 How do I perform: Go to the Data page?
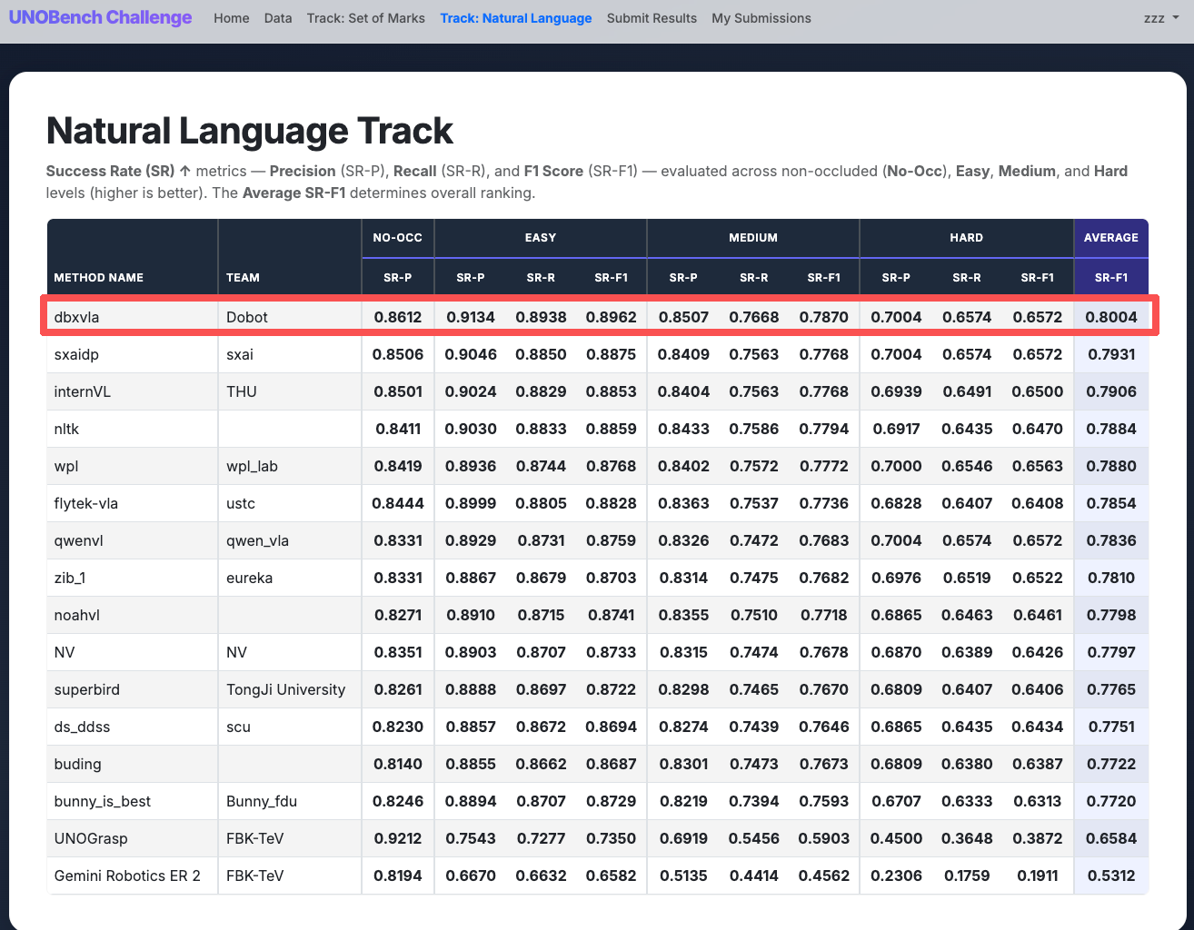tap(278, 18)
